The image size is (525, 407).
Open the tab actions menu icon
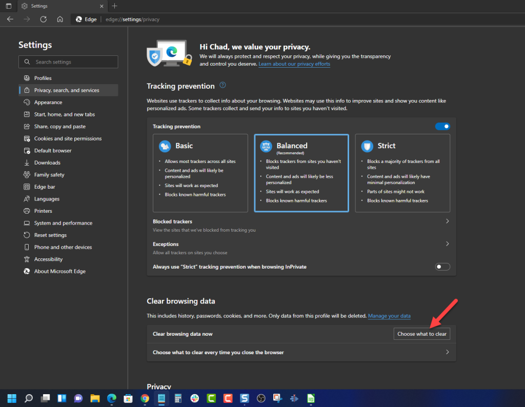pyautogui.click(x=9, y=6)
